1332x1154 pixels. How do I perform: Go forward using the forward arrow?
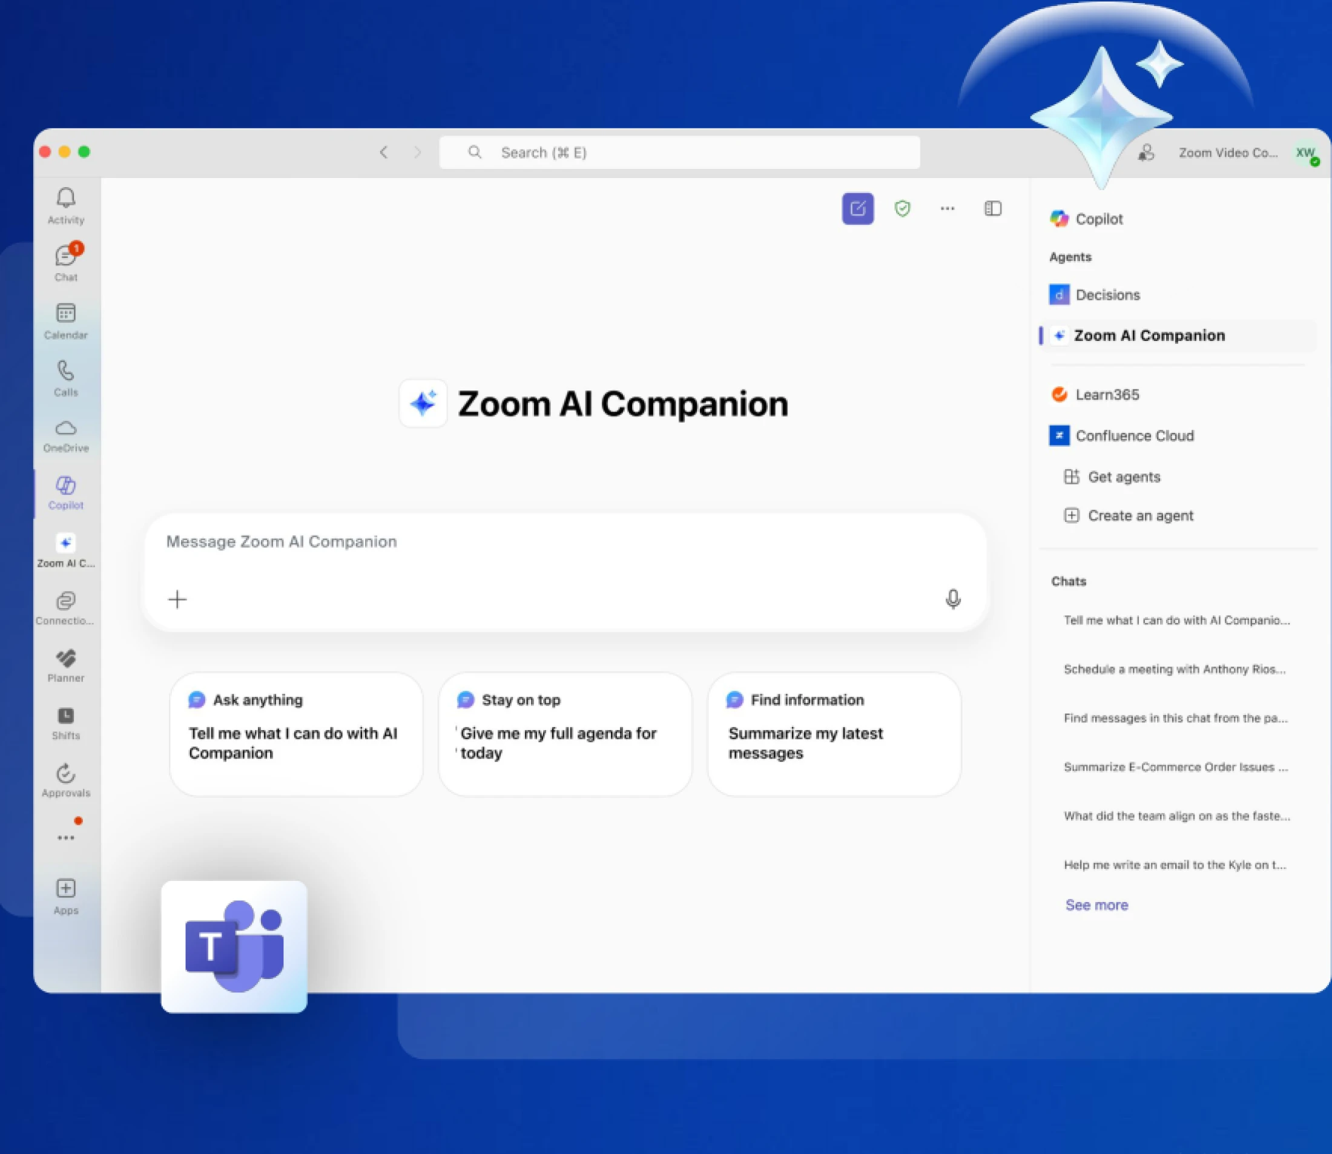417,153
